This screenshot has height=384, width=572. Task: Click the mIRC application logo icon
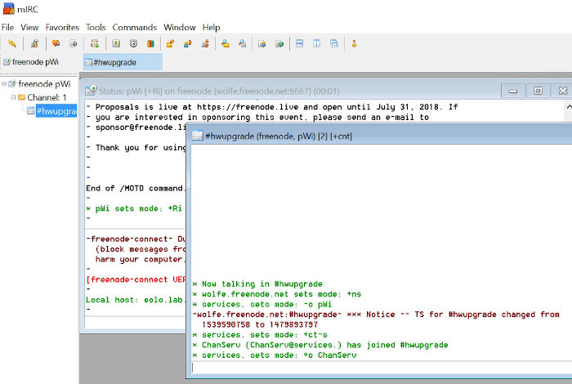click(x=8, y=9)
